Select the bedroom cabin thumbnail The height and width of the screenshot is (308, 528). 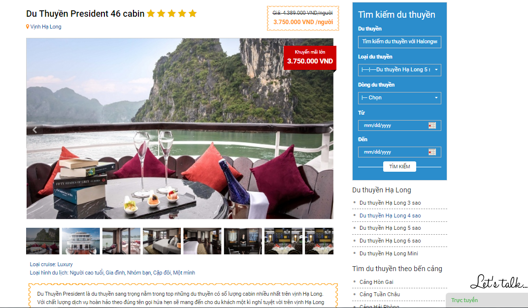point(162,241)
